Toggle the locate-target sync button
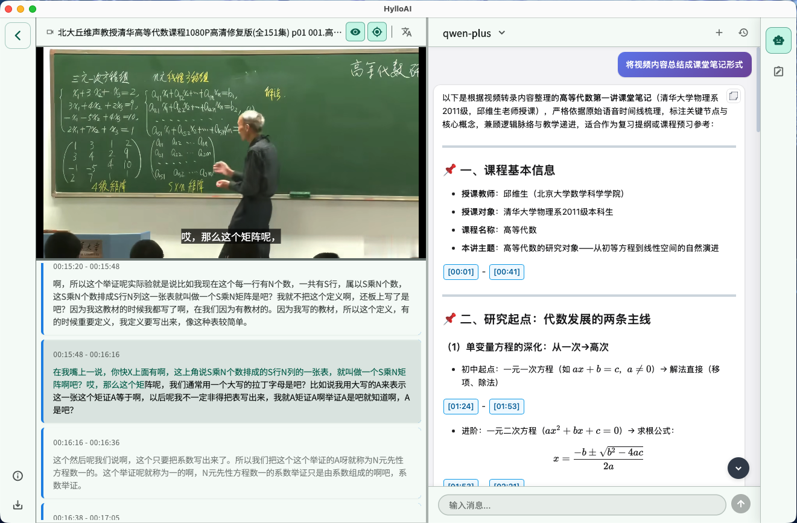The height and width of the screenshot is (523, 797). (377, 32)
